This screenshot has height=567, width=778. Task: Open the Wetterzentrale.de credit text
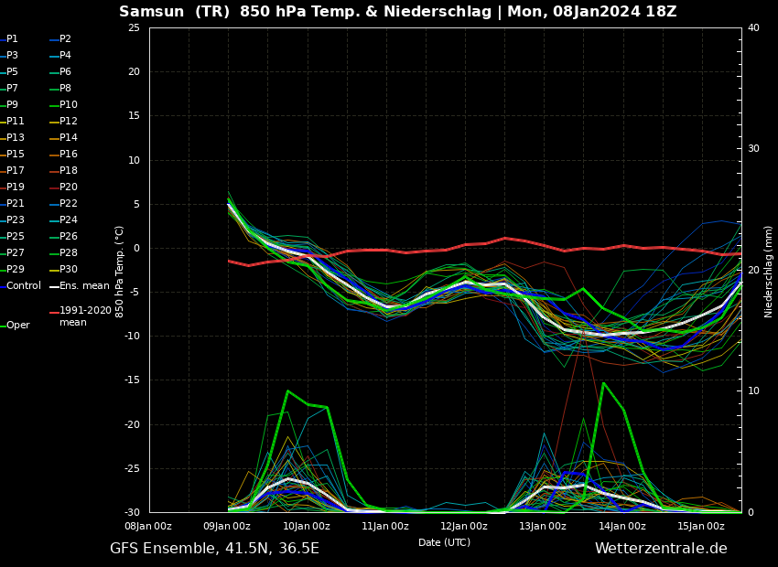pyautogui.click(x=661, y=549)
